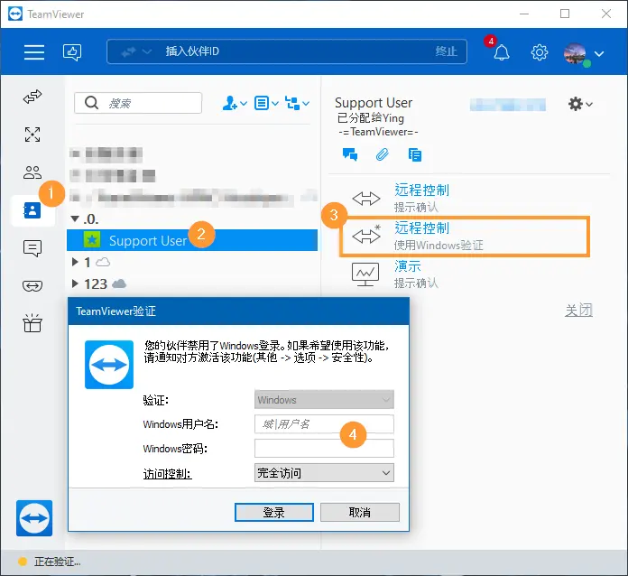Expand the group named 123
The image size is (628, 576).
pyautogui.click(x=75, y=283)
